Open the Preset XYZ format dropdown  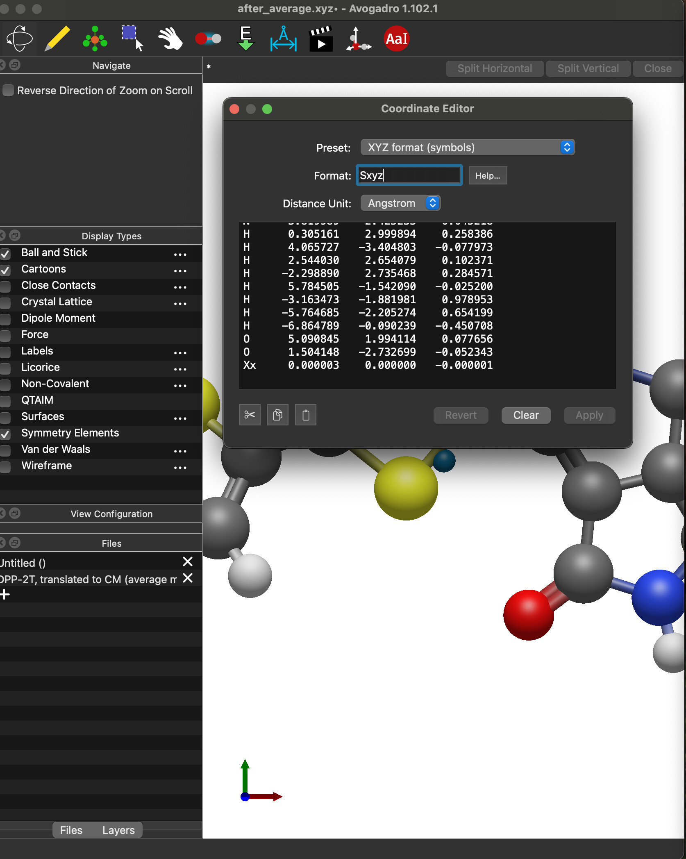pyautogui.click(x=467, y=148)
